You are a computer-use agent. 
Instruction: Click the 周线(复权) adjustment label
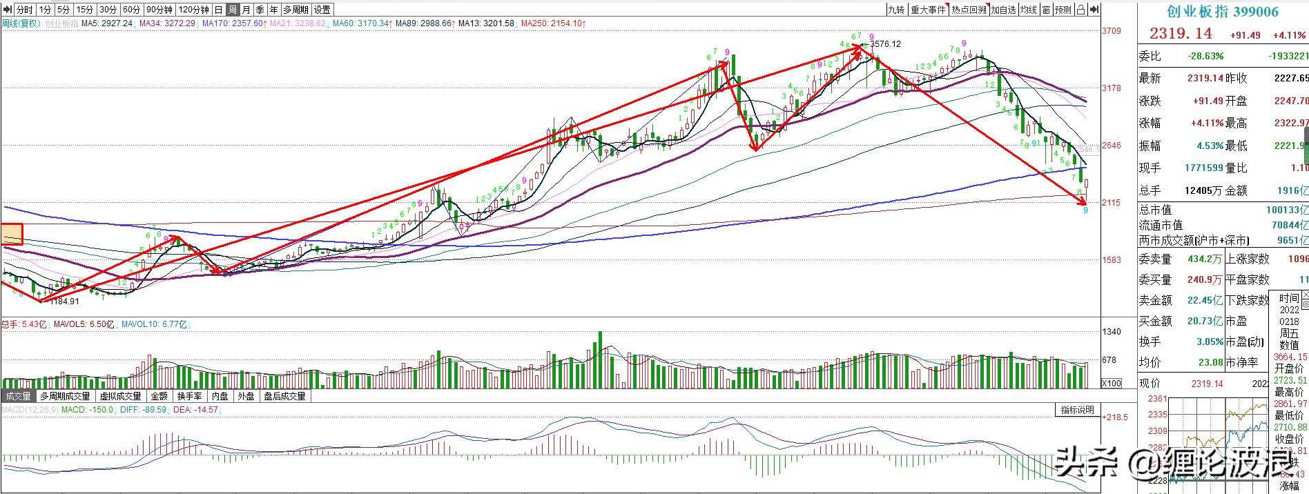(x=21, y=23)
